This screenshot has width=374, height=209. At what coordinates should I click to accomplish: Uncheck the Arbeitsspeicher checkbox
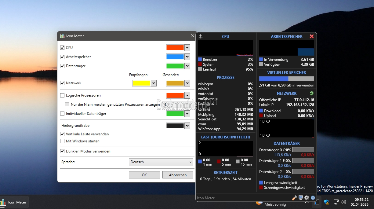(x=63, y=57)
